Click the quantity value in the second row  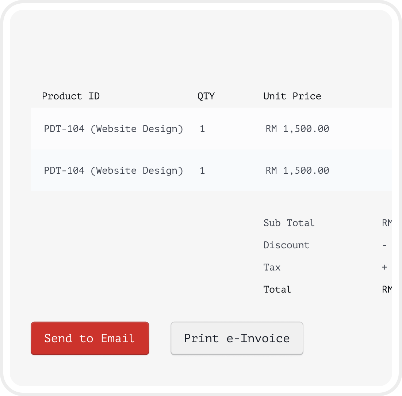[202, 170]
